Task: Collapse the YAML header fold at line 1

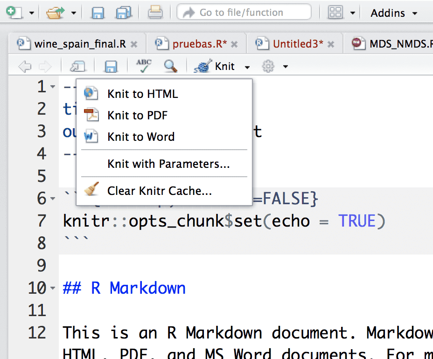Action: pyautogui.click(x=53, y=87)
